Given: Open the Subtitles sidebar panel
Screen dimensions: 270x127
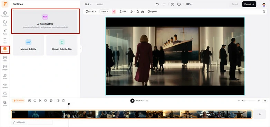Looking at the screenshot, I should click(x=5, y=50).
